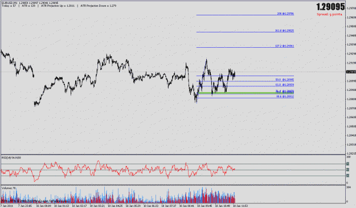Viewport: 356px width, 208px height.
Task: Click the 10 Jan 07:37 time axis label
Action: pyautogui.click(x=169, y=206)
